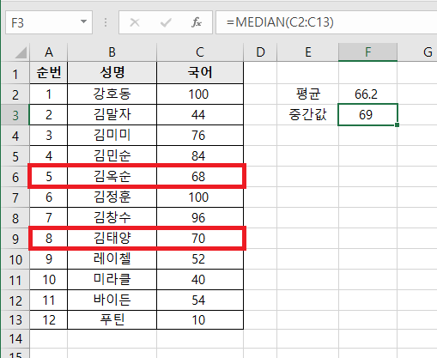
Task: Click the score cell 96
Action: (x=200, y=218)
